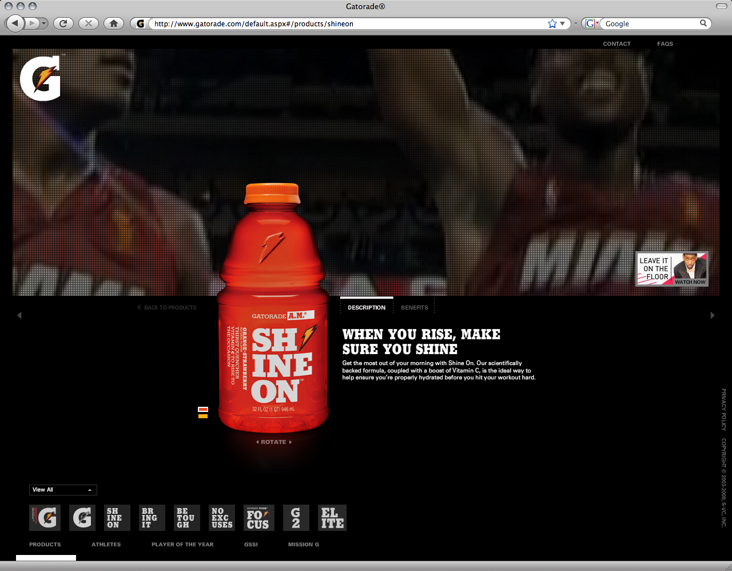Open the G2 product icon
The width and height of the screenshot is (732, 571).
(x=296, y=518)
